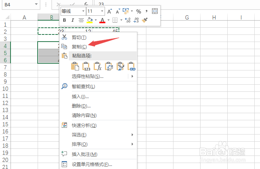Expand the 排序 submenu arrow
This screenshot has width=260, height=169.
tap(132, 144)
